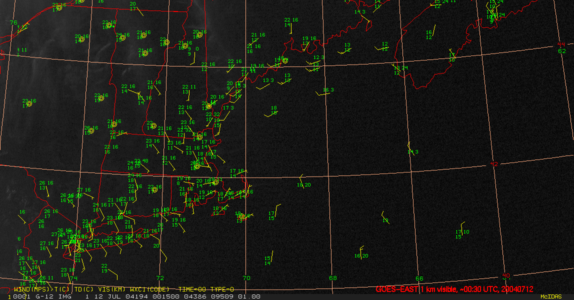
Task: Click the McIDAS label in corner
Action: click(x=551, y=296)
